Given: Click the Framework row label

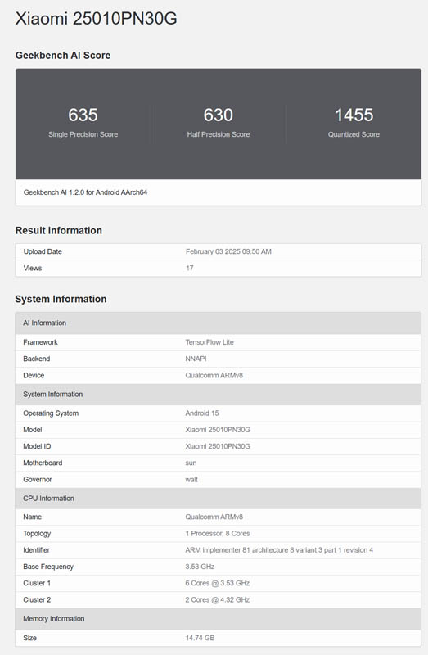Looking at the screenshot, I should [40, 342].
